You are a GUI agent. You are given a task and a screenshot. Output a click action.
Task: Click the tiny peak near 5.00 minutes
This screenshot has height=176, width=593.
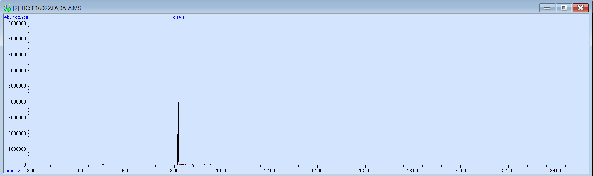click(103, 164)
